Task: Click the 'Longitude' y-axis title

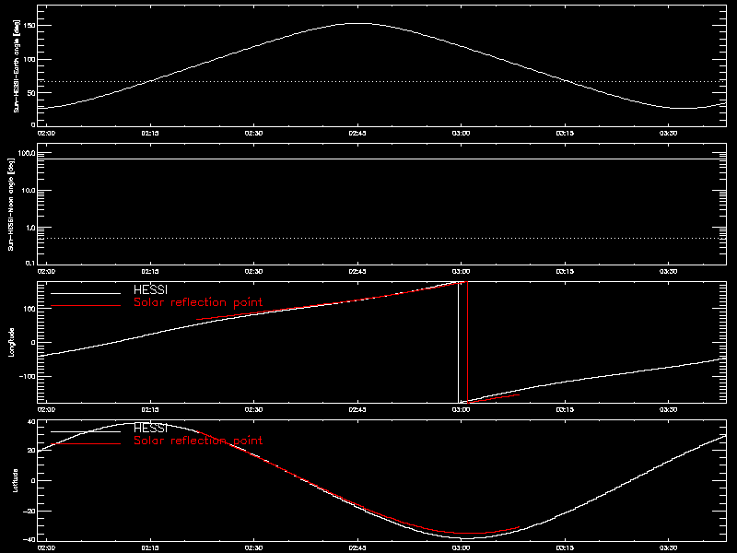Action: (x=11, y=342)
